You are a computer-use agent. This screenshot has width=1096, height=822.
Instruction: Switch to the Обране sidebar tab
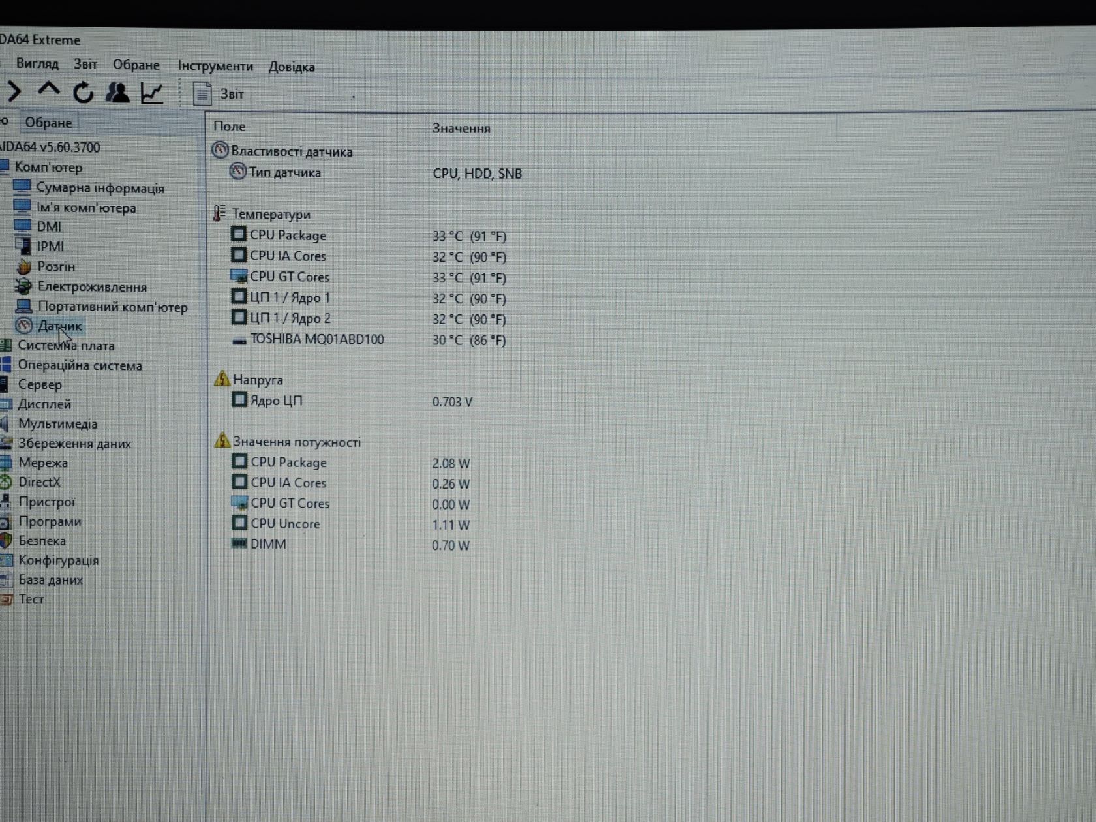(x=48, y=123)
